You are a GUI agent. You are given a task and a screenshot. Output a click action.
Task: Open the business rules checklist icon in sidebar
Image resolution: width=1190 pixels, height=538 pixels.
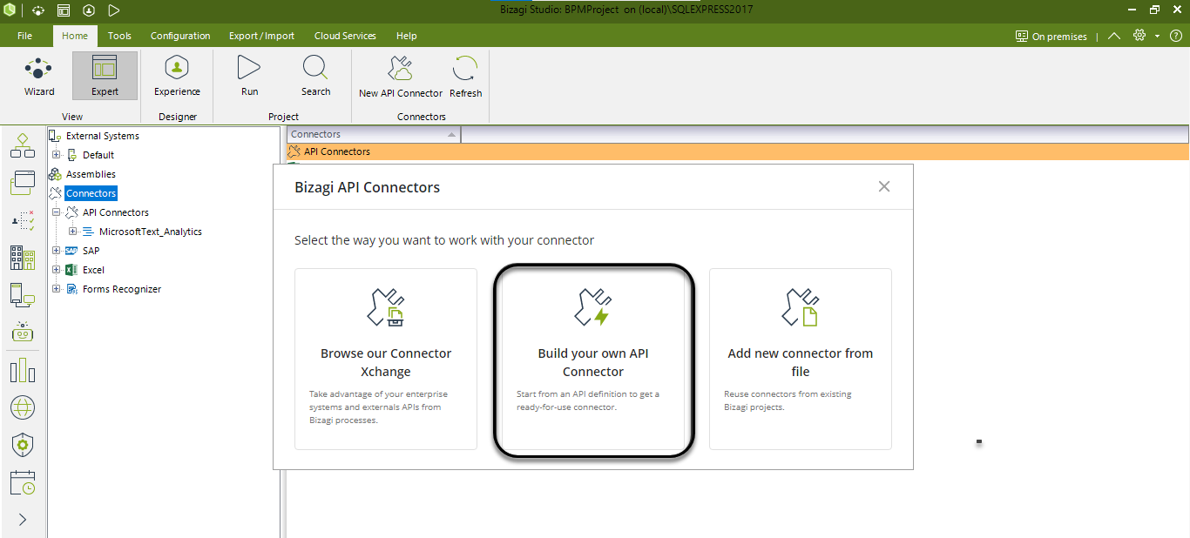click(23, 220)
